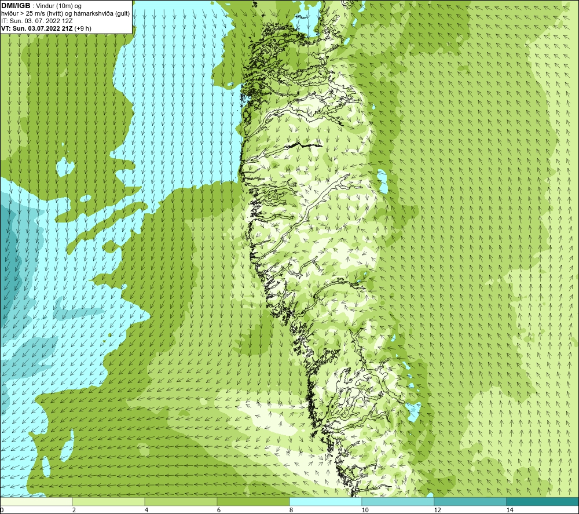The height and width of the screenshot is (514, 579).
Task: Click the 6–8 dark green scale swatch
Action: [254, 501]
